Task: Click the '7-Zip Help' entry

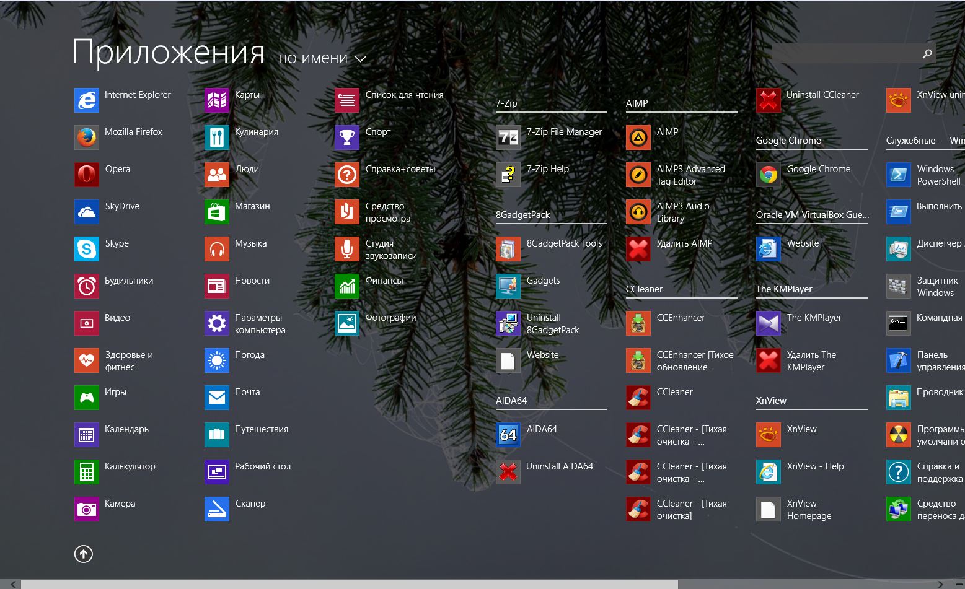Action: point(533,175)
